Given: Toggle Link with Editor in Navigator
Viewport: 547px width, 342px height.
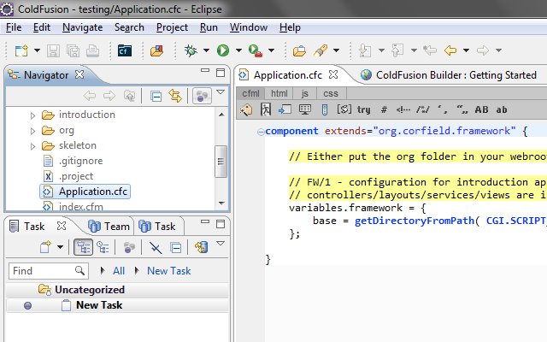Looking at the screenshot, I should click(174, 96).
